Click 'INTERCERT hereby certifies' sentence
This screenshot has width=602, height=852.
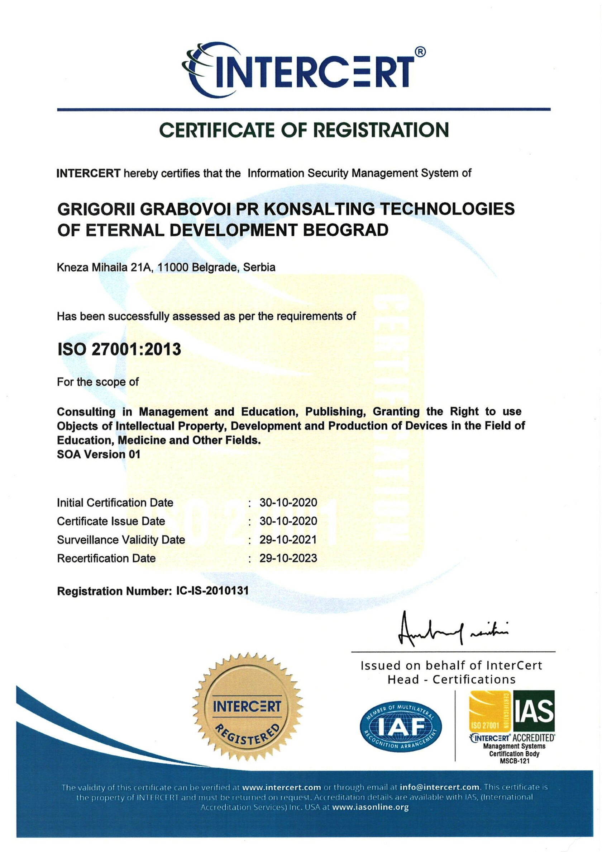(264, 173)
